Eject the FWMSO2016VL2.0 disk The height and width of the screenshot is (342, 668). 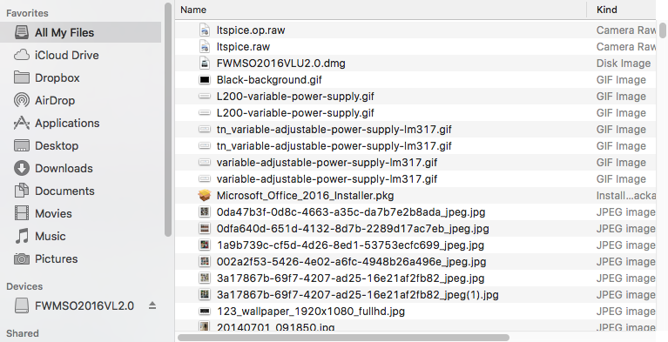point(152,305)
